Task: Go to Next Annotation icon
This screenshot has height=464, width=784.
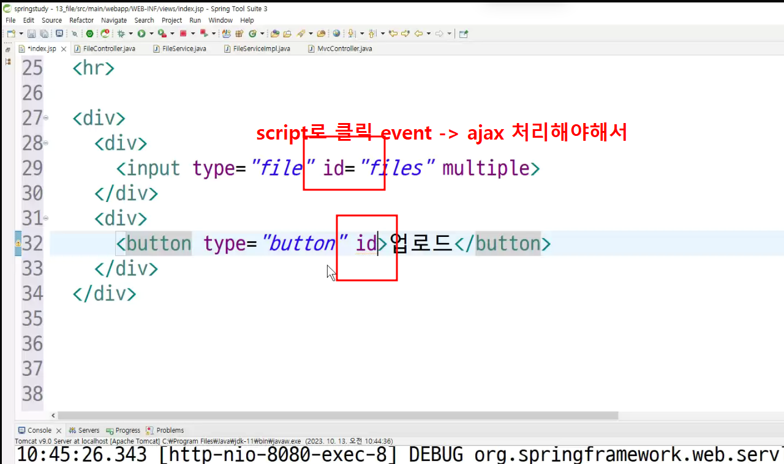Action: point(352,34)
